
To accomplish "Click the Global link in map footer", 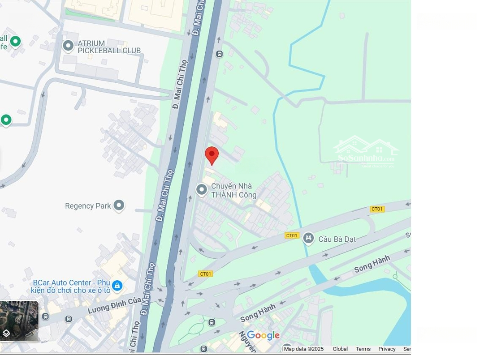I will [340, 349].
